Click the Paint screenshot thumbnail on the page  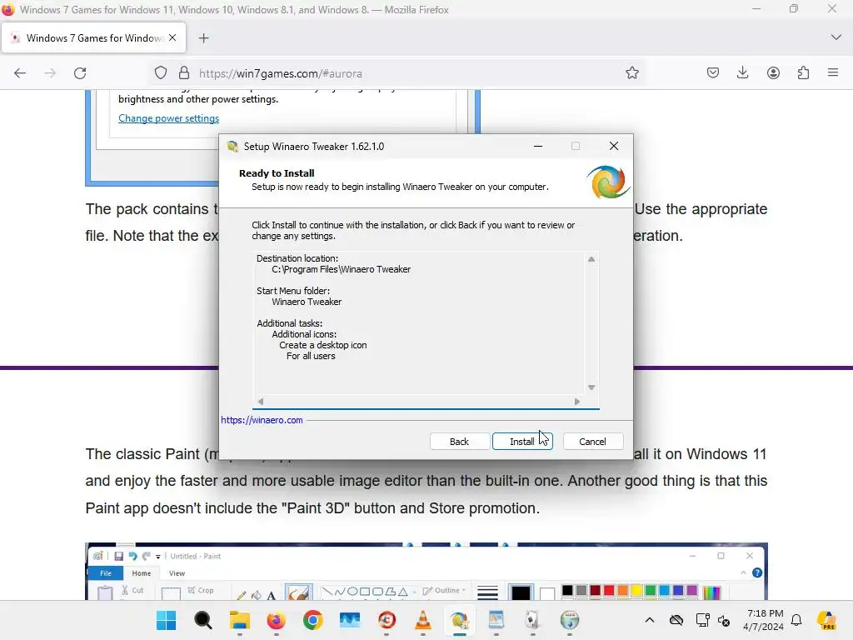[426, 572]
